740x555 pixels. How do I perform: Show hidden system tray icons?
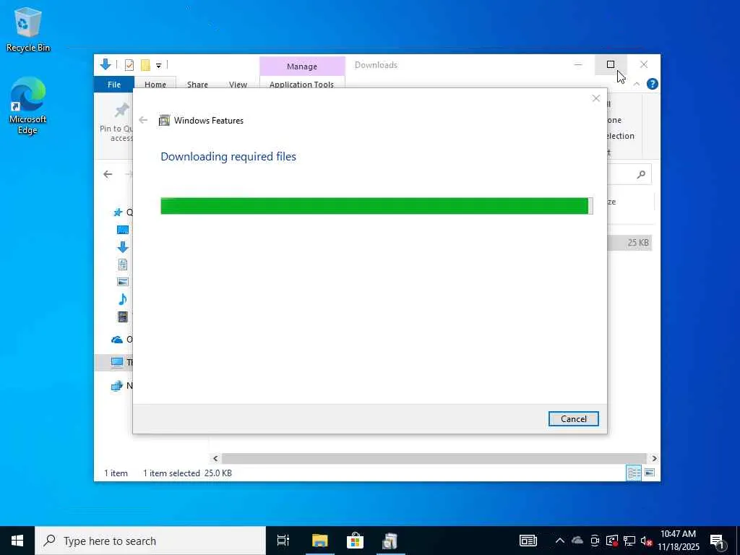click(560, 541)
